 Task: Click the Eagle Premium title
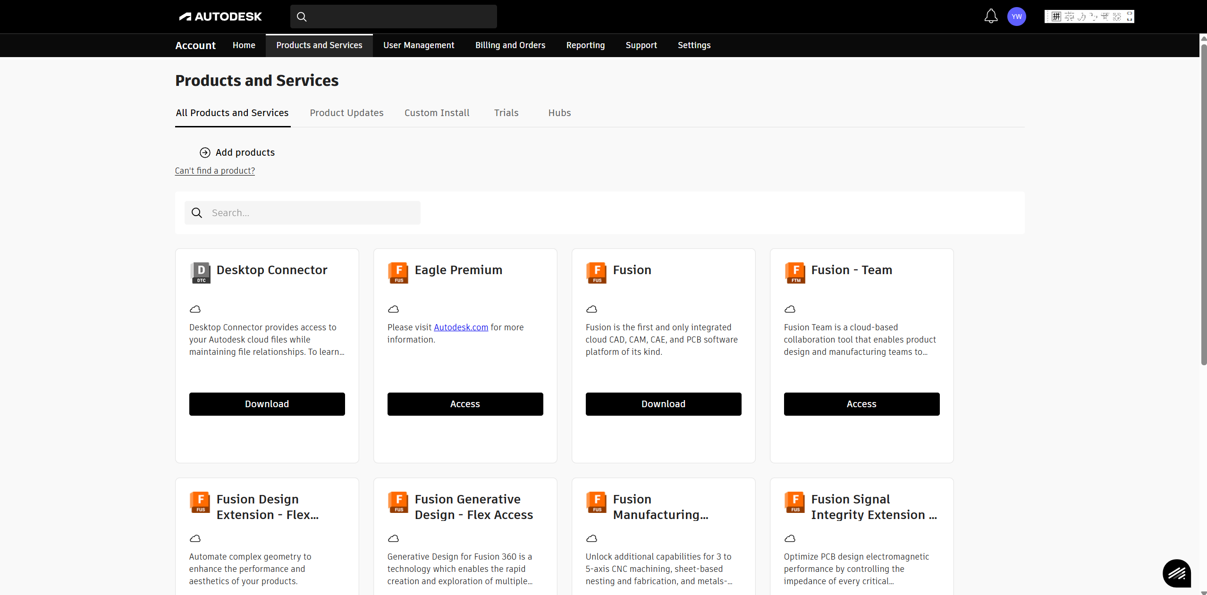[458, 270]
